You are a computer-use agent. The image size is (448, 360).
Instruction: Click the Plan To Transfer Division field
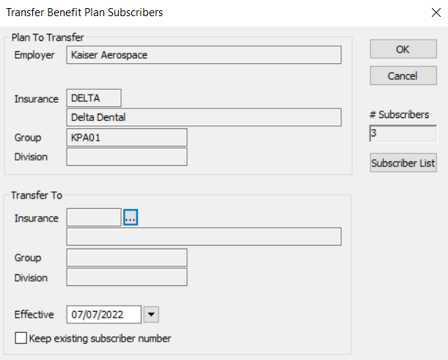(x=126, y=156)
